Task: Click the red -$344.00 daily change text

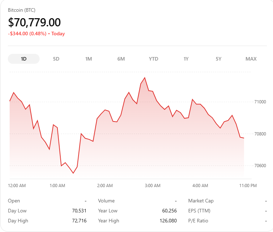Action: [27, 34]
